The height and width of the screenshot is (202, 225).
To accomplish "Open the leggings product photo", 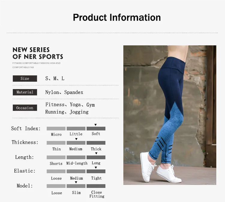I will click(x=170, y=115).
